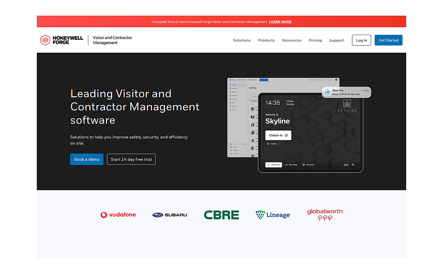
Task: Click the Honeywell Forge hexagon logo
Action: click(45, 40)
